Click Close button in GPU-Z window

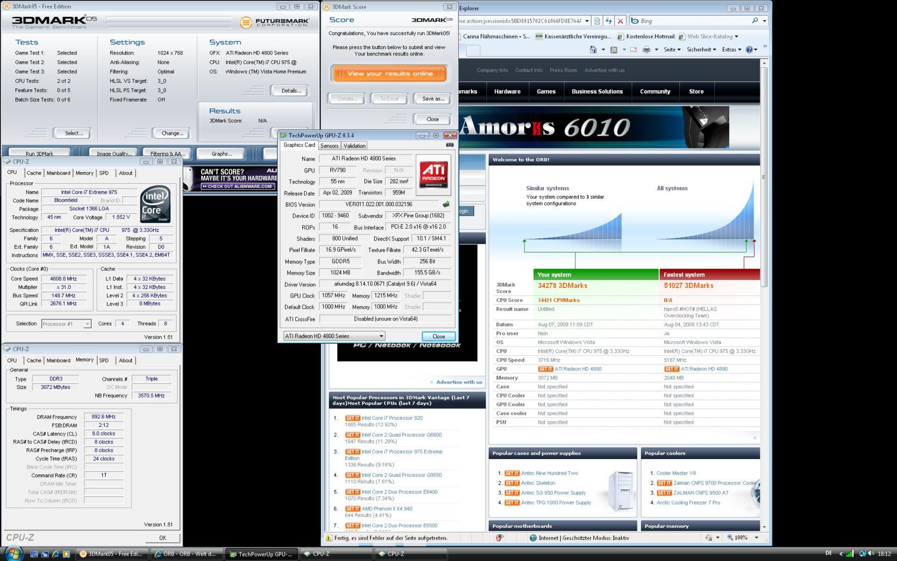[439, 336]
